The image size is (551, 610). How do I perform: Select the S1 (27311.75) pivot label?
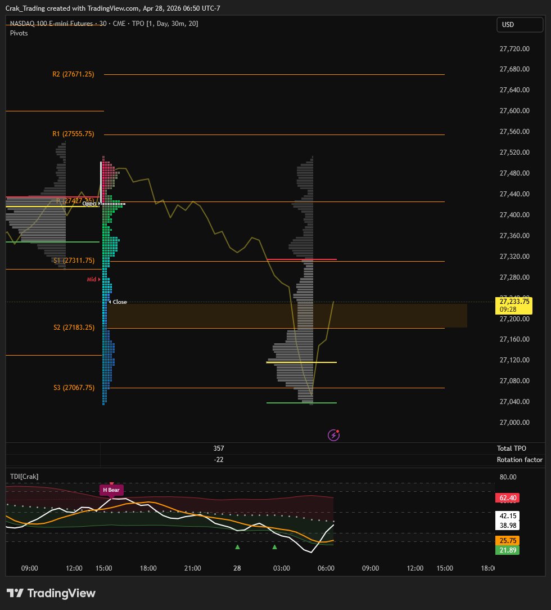74,260
